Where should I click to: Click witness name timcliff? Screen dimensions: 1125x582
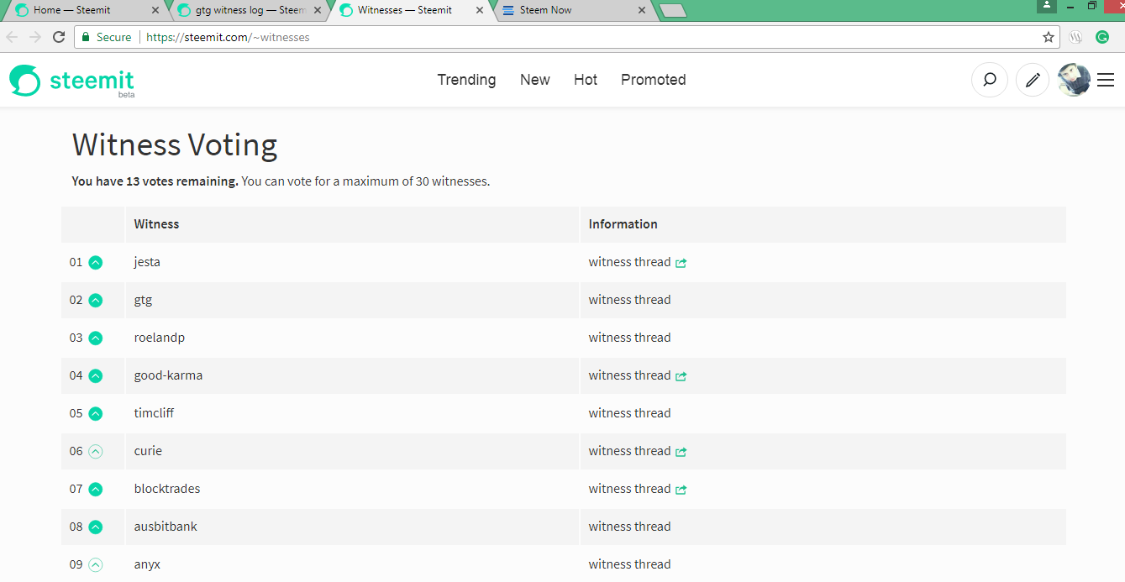pos(154,413)
